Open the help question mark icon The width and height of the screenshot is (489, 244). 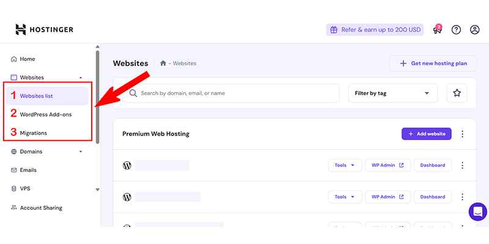coord(456,30)
